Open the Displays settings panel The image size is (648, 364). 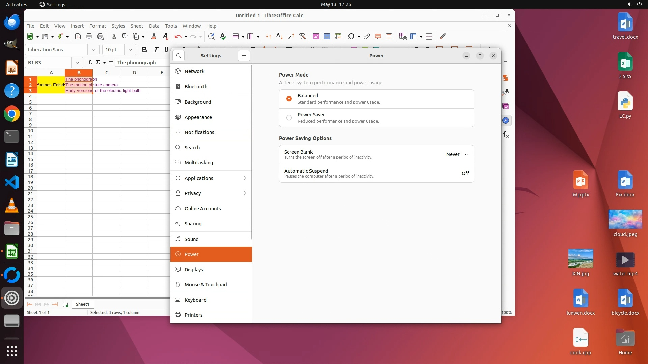click(x=194, y=270)
